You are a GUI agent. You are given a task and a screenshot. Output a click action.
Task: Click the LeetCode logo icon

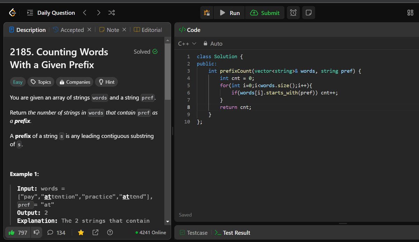click(12, 13)
